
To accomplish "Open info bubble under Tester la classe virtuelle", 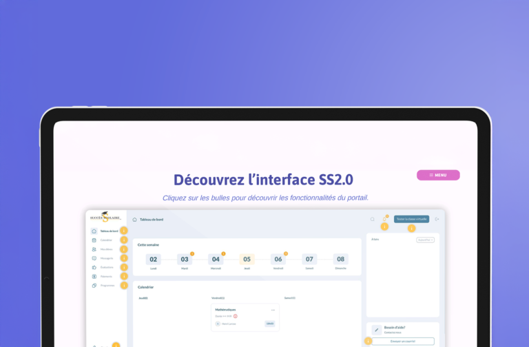I will (411, 229).
